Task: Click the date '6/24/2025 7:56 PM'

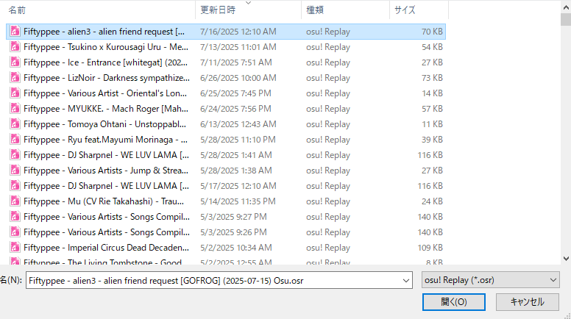Action: point(235,109)
